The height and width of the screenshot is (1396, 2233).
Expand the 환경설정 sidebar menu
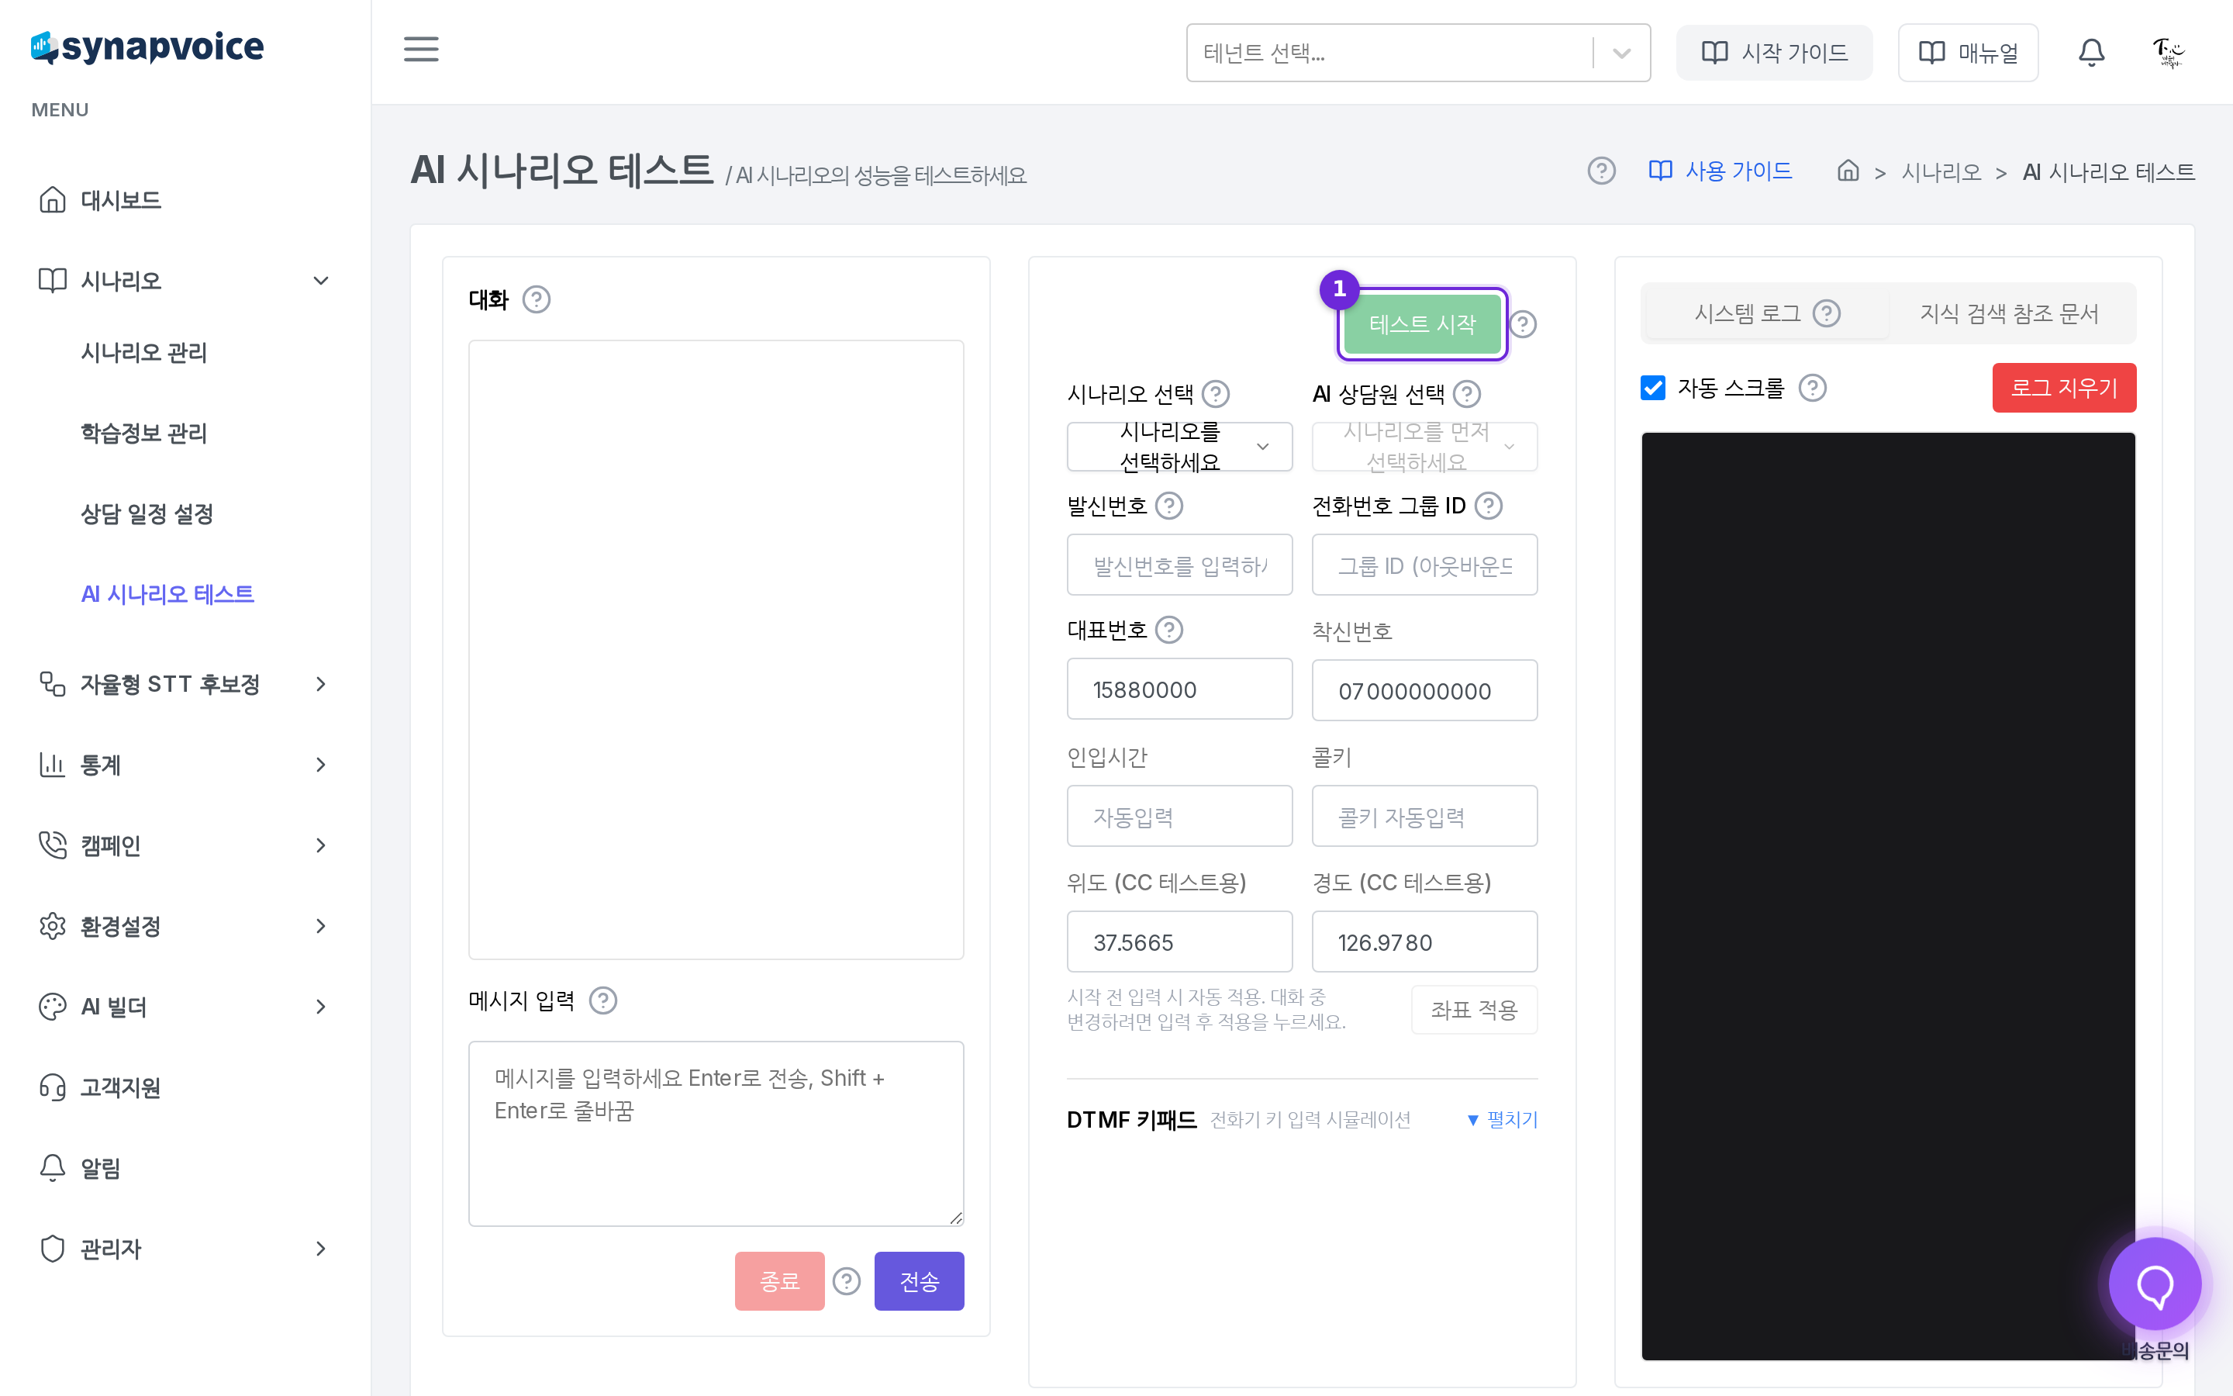pyautogui.click(x=185, y=926)
